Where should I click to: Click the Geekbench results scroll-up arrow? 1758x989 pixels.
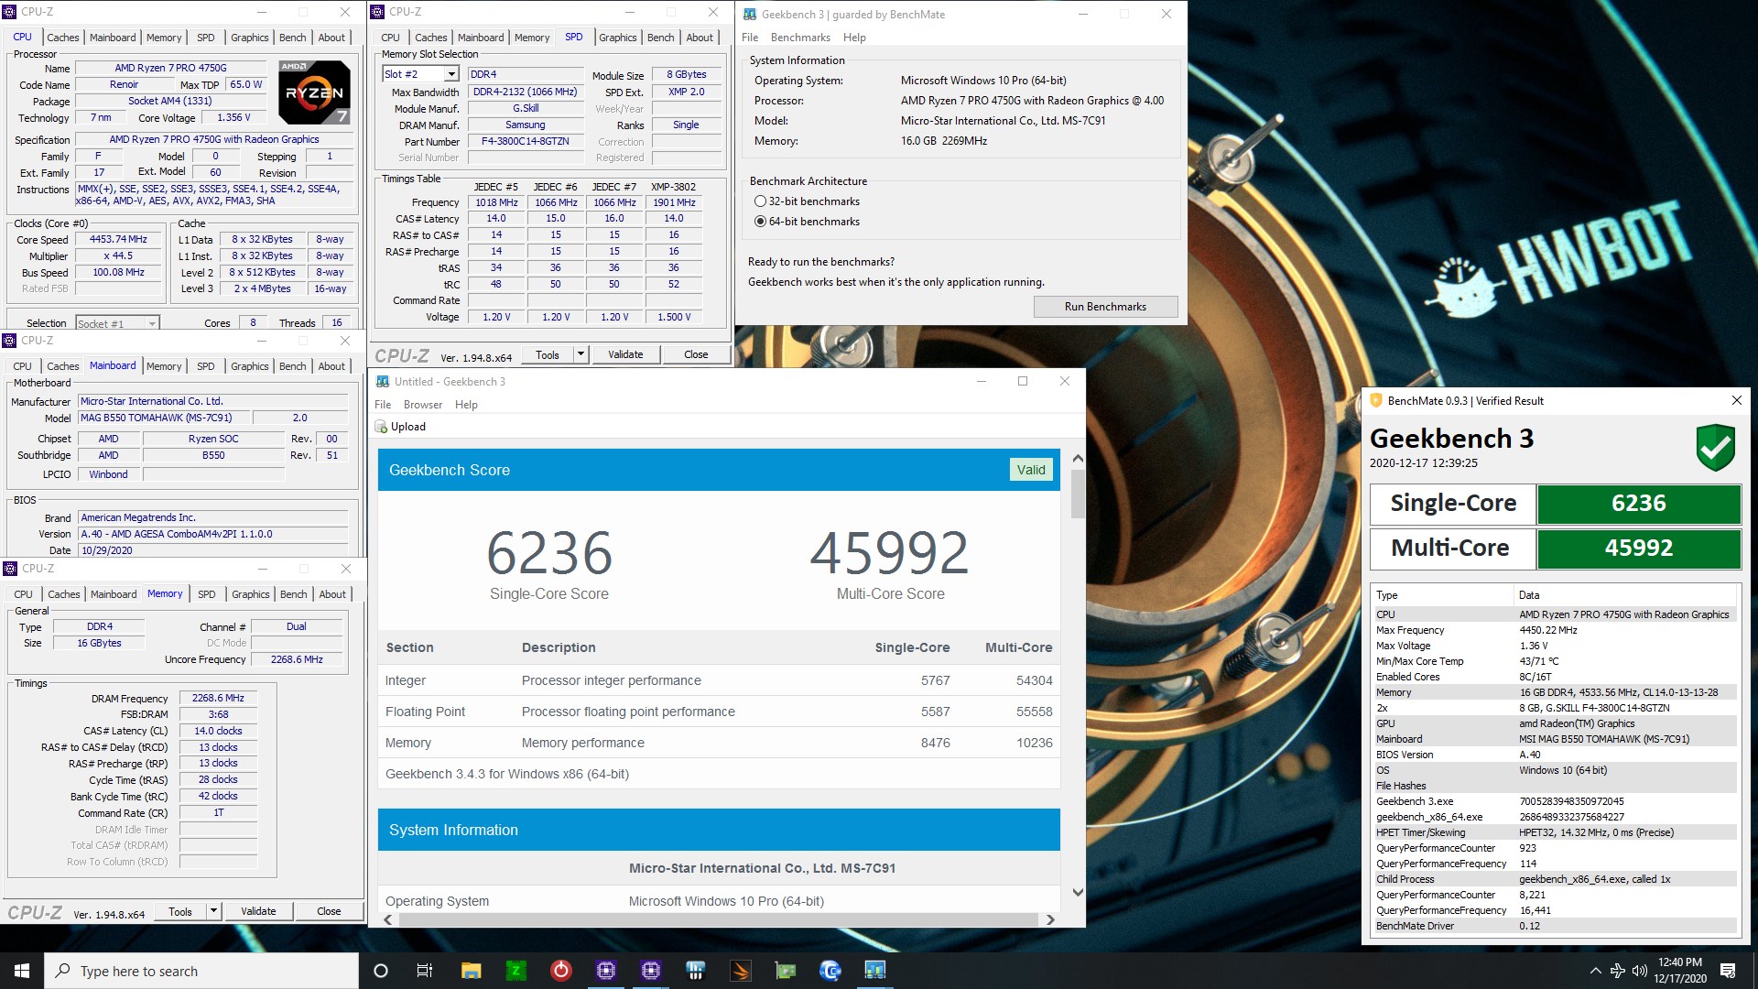(x=1078, y=458)
